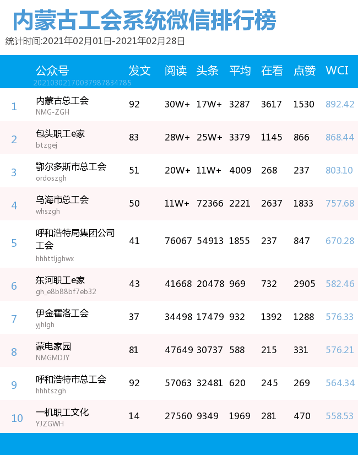
Task: Click the 统计时间 date range line
Action: pyautogui.click(x=95, y=41)
